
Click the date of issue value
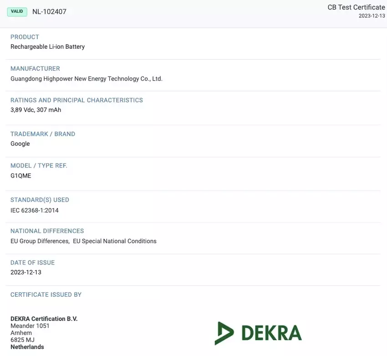(26, 272)
